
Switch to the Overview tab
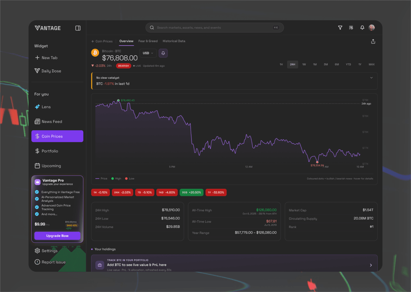[126, 41]
